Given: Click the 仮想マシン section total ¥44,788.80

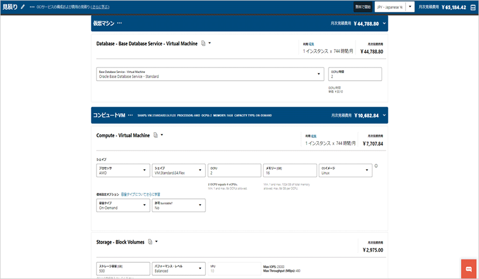Looking at the screenshot, I should pos(366,24).
